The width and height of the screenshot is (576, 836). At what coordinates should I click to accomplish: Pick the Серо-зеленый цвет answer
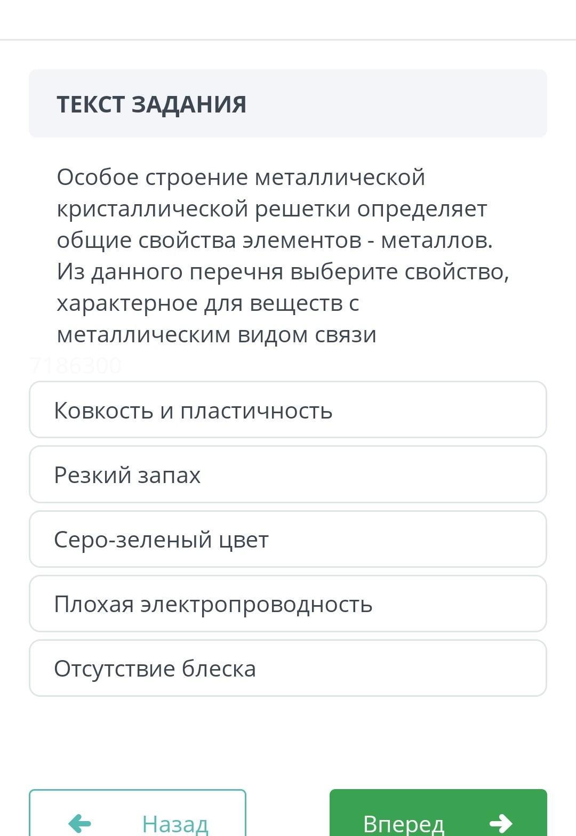pyautogui.click(x=288, y=539)
